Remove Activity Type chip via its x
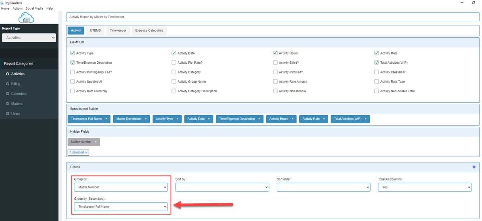This screenshot has height=221, width=482. coord(177,119)
